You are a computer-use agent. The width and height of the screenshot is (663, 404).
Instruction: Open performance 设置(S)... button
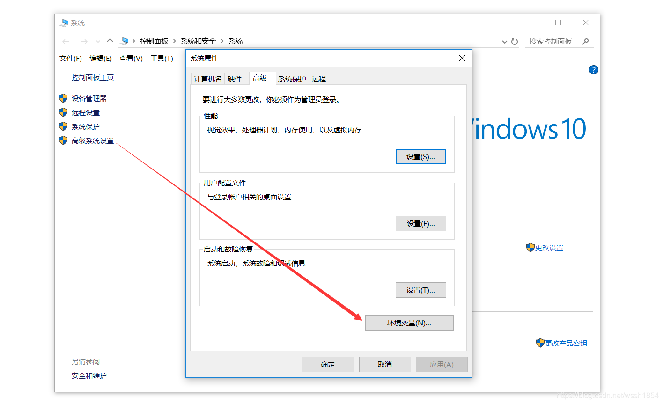click(421, 157)
